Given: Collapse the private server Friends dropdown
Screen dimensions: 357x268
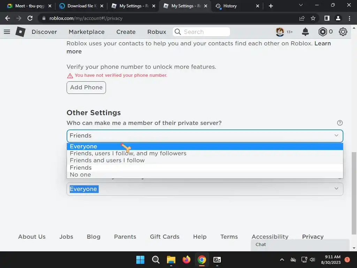Looking at the screenshot, I should 205,136.
